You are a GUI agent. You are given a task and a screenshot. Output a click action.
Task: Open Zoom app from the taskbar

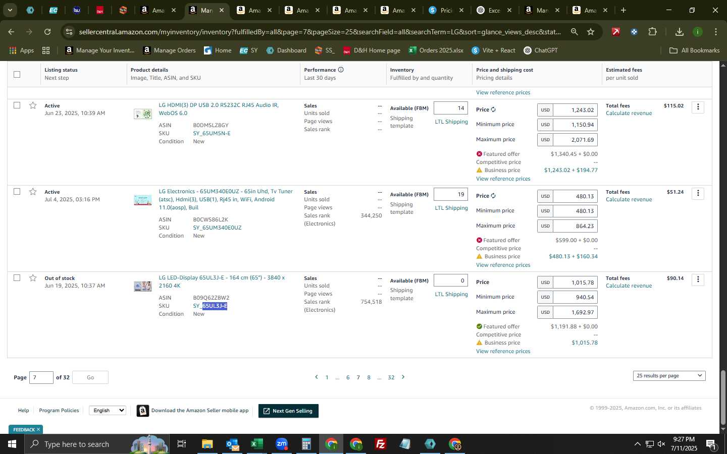point(281,444)
